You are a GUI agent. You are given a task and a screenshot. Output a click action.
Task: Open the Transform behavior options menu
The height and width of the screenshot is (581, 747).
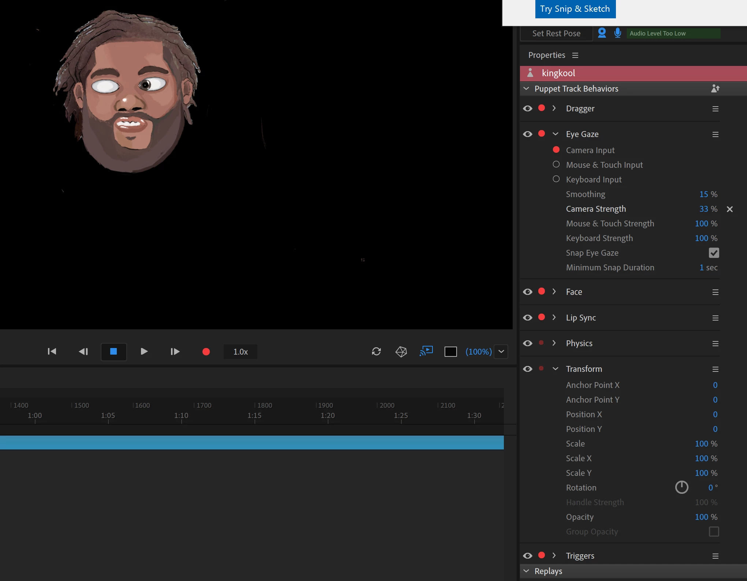point(715,369)
